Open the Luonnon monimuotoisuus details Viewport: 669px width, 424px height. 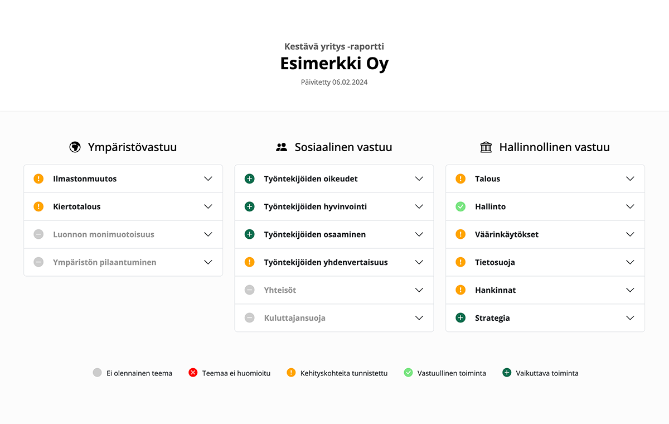[208, 234]
